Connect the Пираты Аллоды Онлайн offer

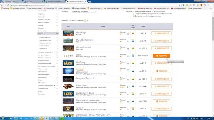(x=161, y=101)
